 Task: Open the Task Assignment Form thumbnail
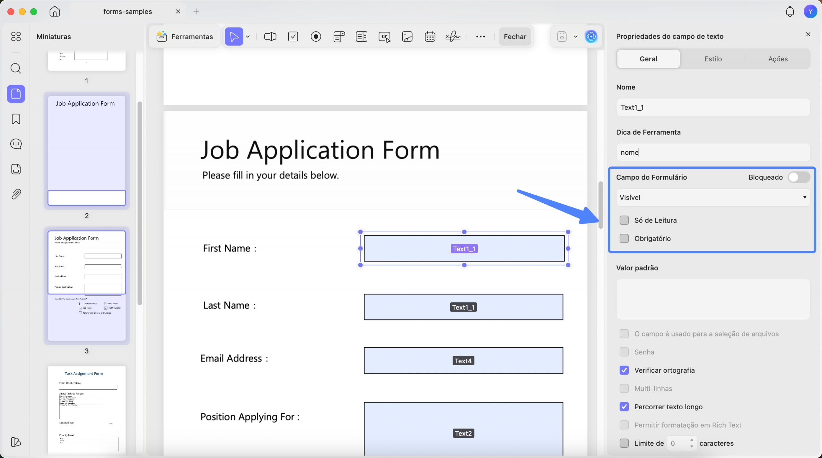point(87,410)
